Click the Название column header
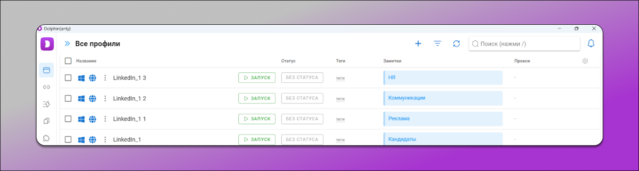The width and height of the screenshot is (639, 171). click(87, 61)
